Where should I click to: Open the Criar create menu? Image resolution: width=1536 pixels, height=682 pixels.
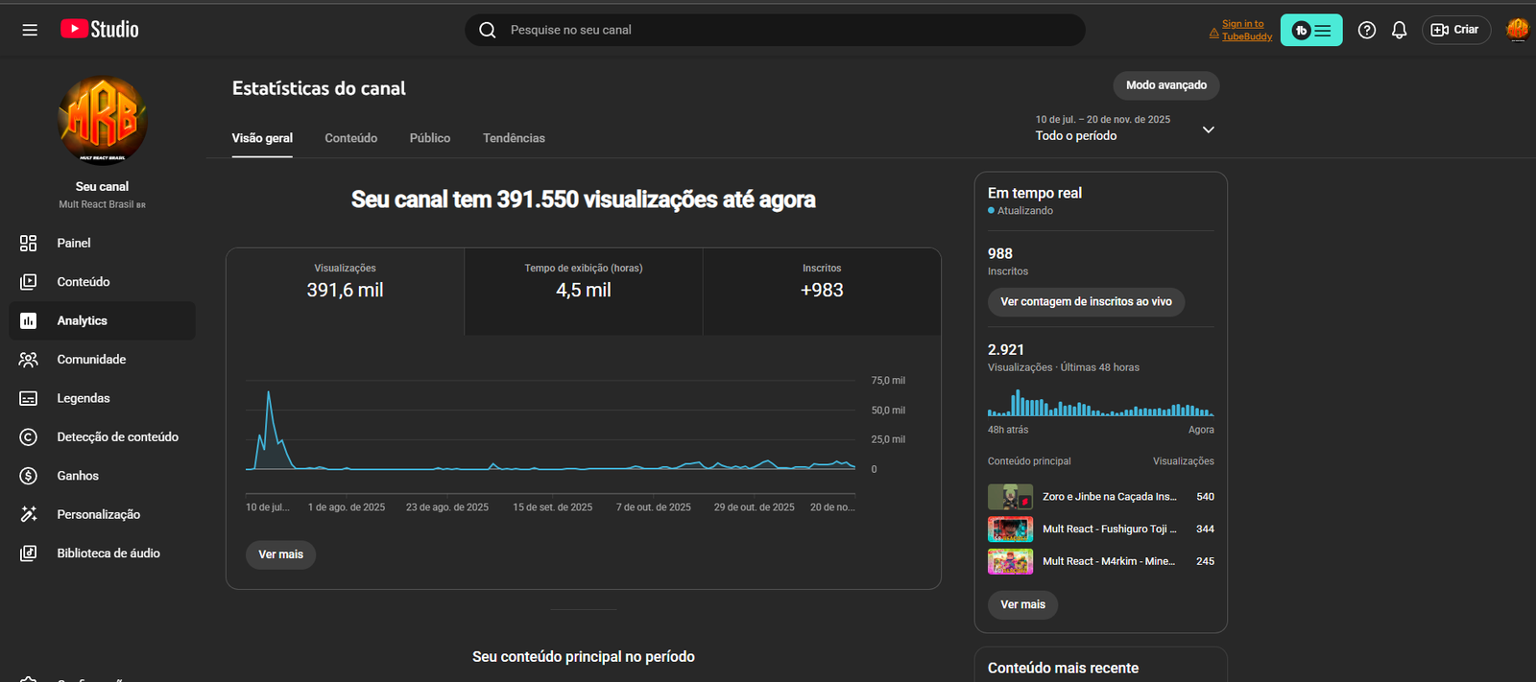point(1455,31)
